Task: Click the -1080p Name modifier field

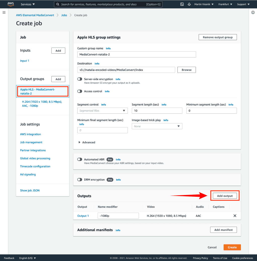Action: point(118,216)
